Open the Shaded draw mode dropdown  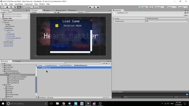pyautogui.click(x=38, y=12)
